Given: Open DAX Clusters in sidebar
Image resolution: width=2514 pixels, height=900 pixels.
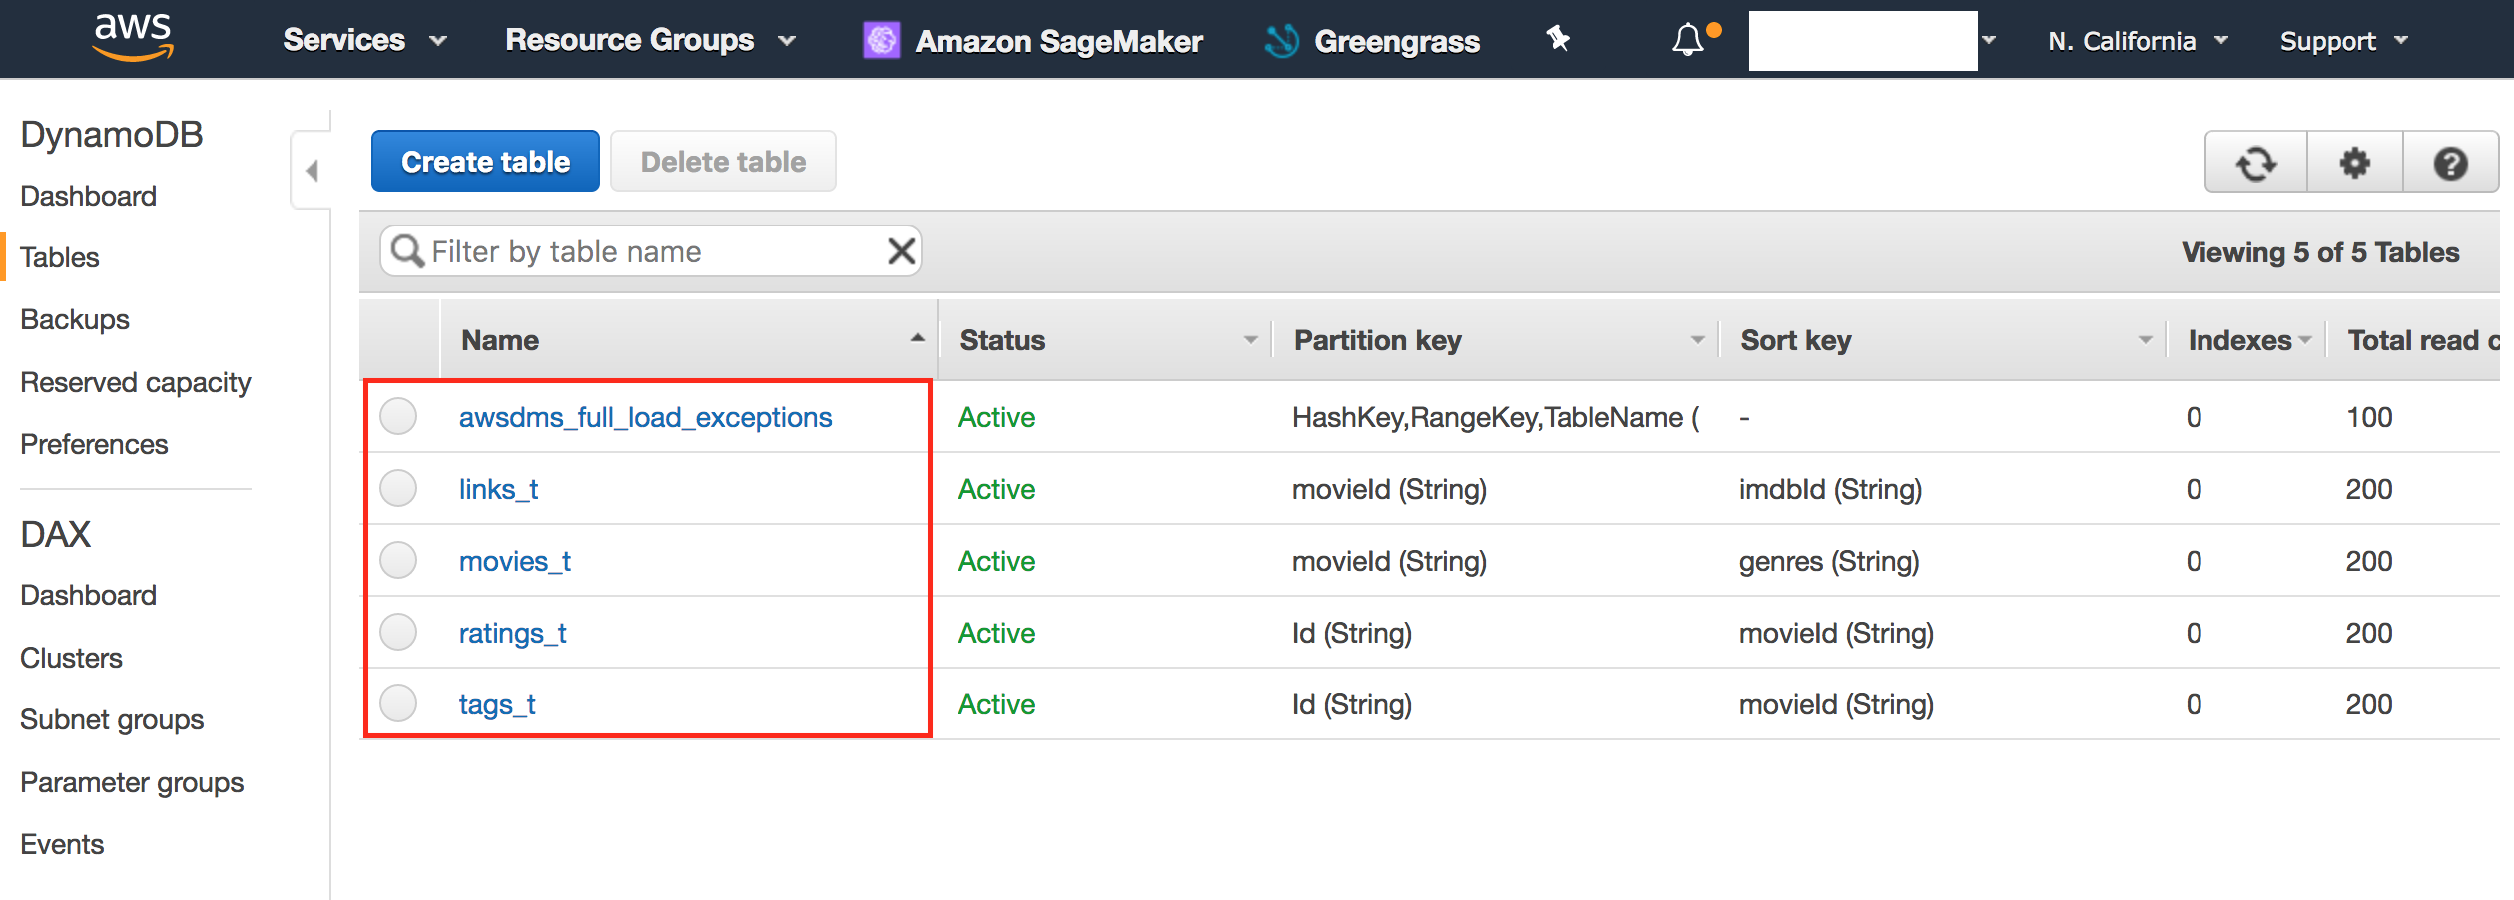Looking at the screenshot, I should pyautogui.click(x=71, y=658).
